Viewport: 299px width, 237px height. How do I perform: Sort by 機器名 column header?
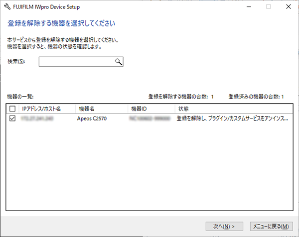(102, 109)
